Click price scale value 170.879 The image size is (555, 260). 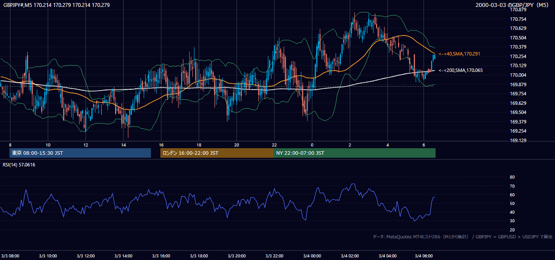pos(519,10)
